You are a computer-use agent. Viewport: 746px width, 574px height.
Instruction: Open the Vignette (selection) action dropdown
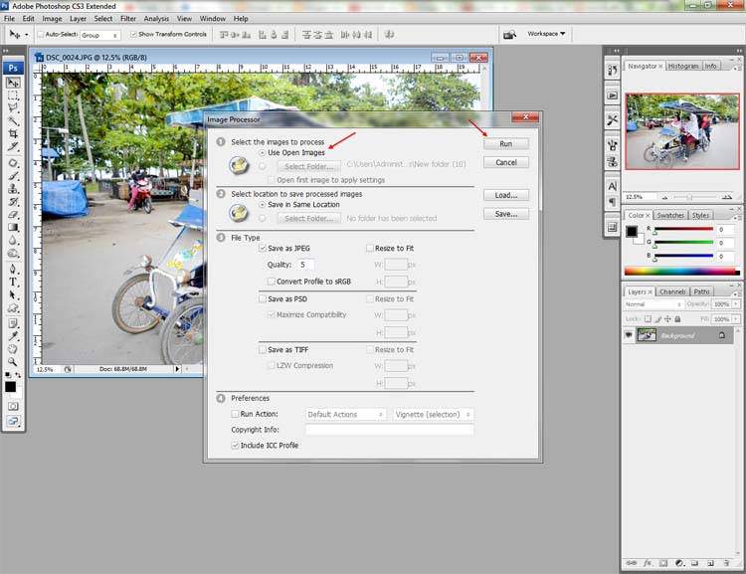pyautogui.click(x=433, y=415)
